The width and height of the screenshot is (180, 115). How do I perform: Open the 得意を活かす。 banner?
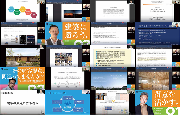[157, 103]
